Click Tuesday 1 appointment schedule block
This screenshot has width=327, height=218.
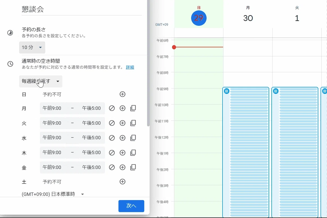pyautogui.click(x=295, y=152)
